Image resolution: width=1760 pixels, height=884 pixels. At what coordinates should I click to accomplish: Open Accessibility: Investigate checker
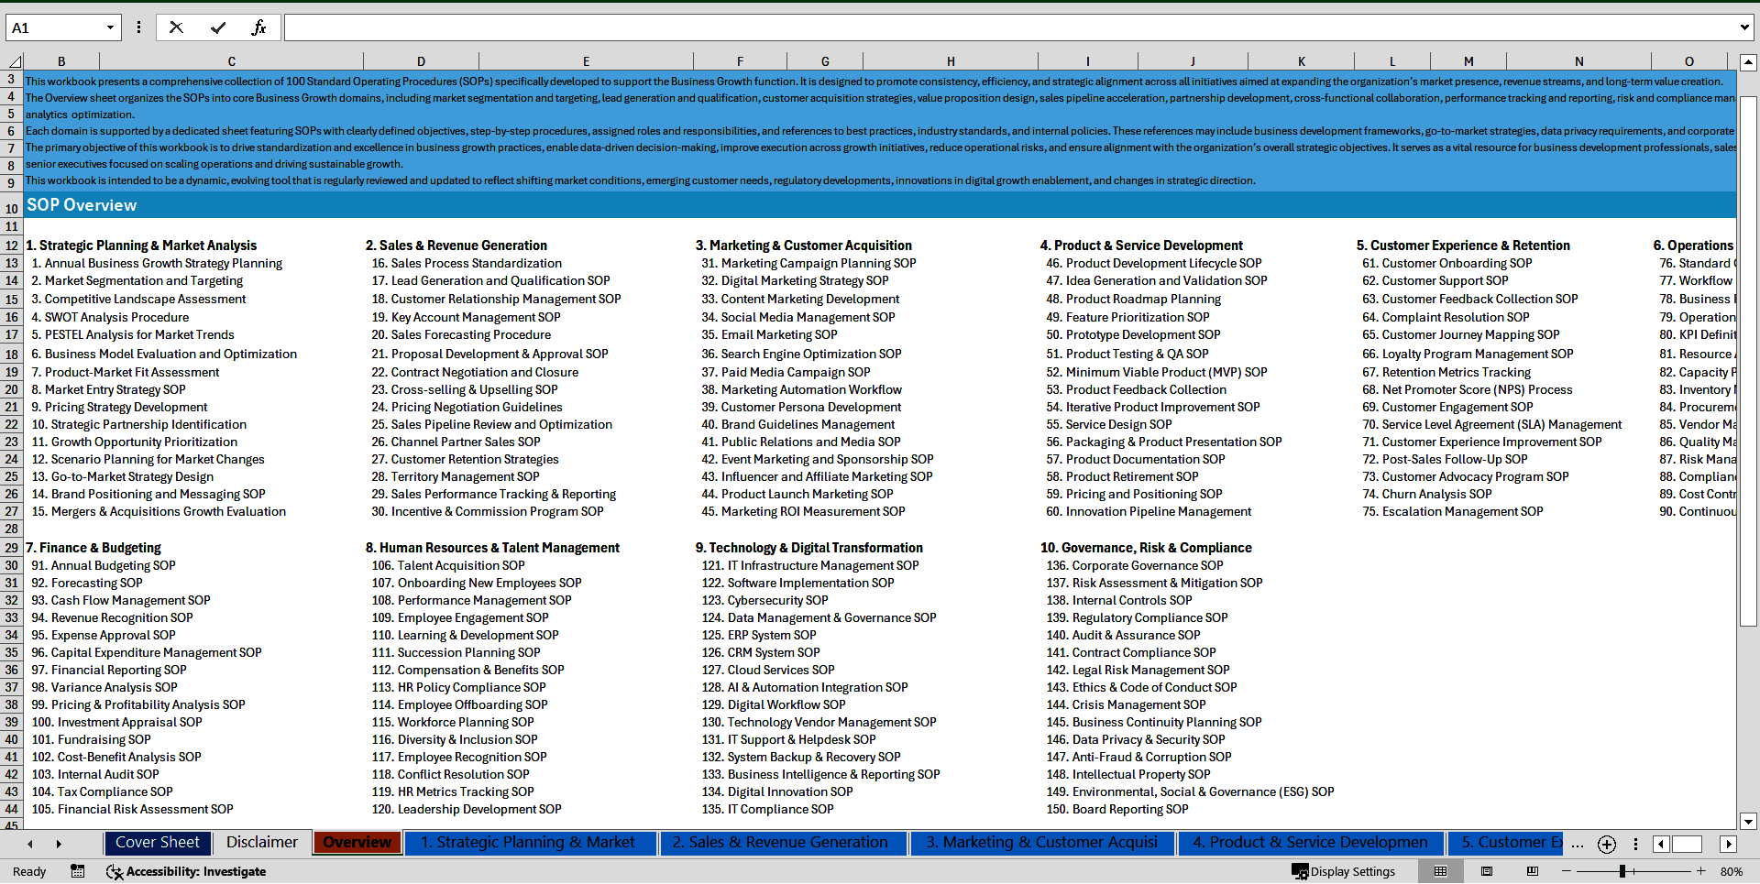click(186, 871)
